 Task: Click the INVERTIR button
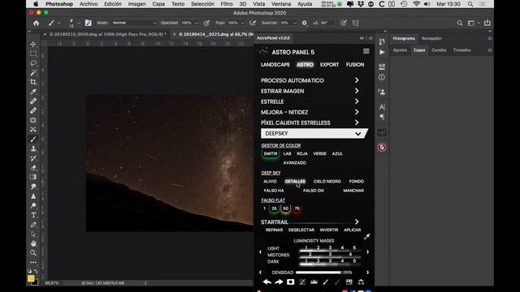coord(329,230)
